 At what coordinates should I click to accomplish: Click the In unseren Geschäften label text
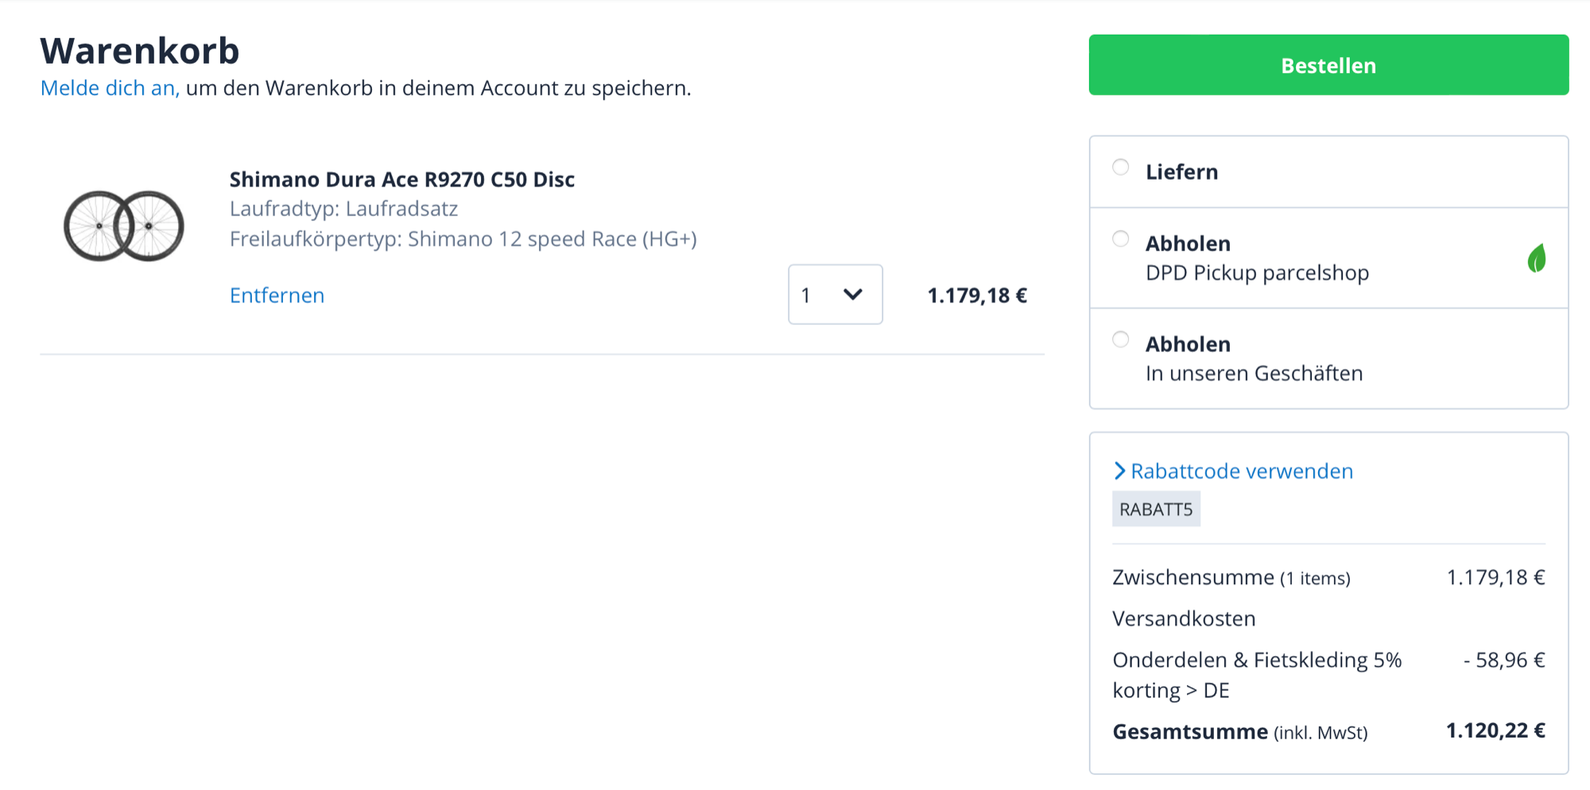pyautogui.click(x=1254, y=374)
